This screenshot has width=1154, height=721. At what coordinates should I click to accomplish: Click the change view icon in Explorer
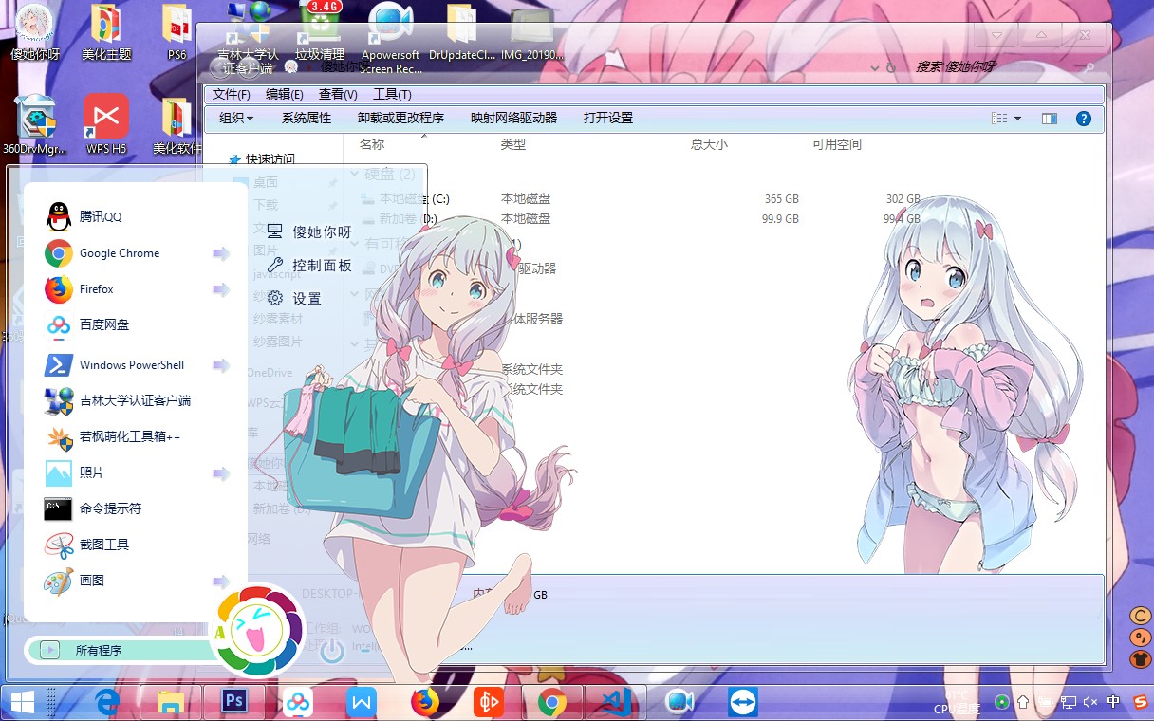[x=998, y=119]
